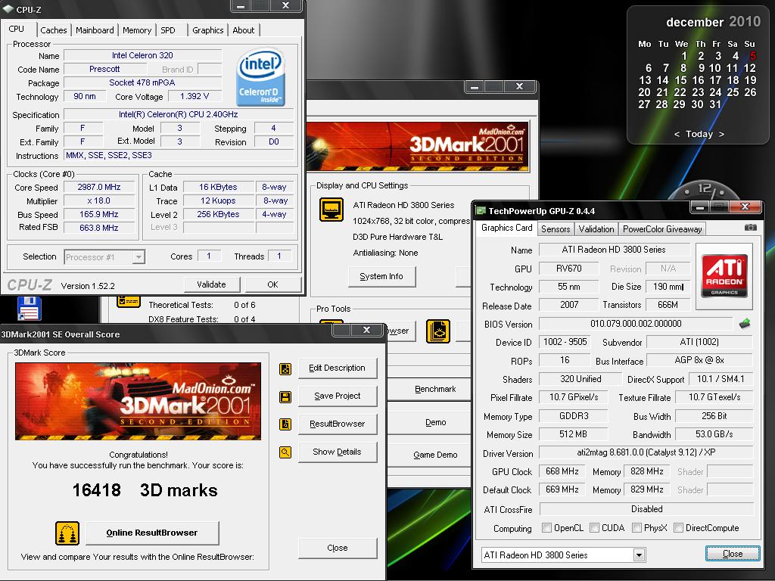Click the yellow monitor display settings icon
Viewport: 775px width, 581px height.
pos(331,210)
